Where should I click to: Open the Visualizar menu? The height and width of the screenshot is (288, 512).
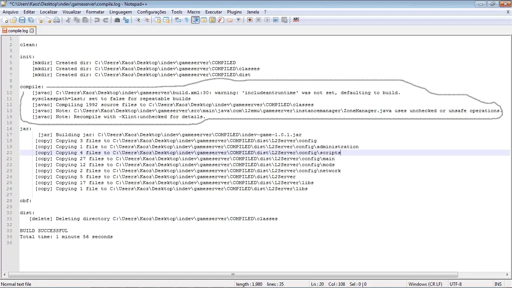(x=72, y=12)
